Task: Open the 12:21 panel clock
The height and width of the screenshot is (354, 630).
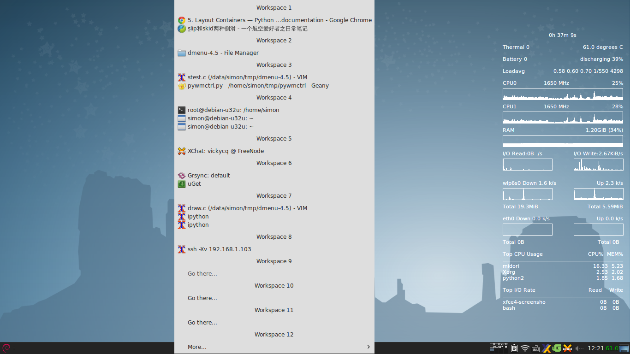Action: pos(596,348)
